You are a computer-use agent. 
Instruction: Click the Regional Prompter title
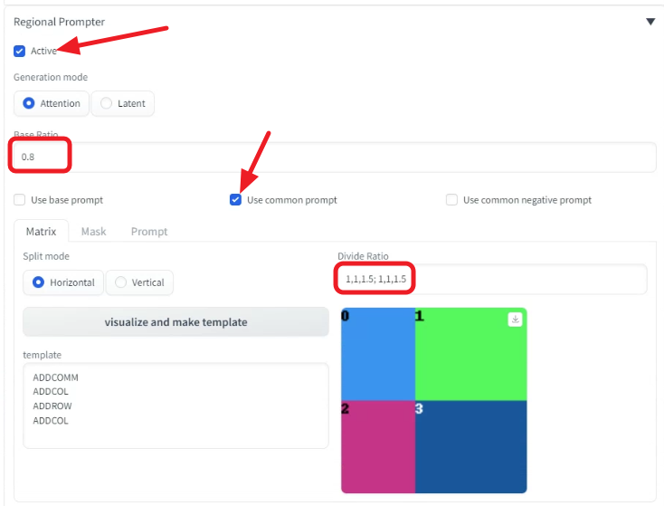click(x=60, y=22)
